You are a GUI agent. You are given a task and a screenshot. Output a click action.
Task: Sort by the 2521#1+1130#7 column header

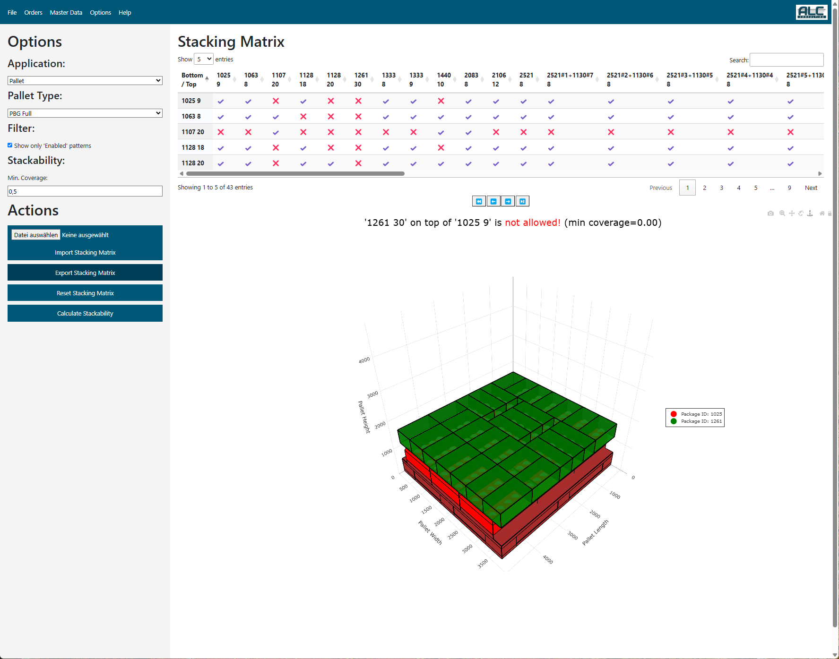(x=573, y=80)
